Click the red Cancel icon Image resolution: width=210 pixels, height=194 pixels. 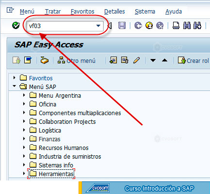tap(160, 26)
